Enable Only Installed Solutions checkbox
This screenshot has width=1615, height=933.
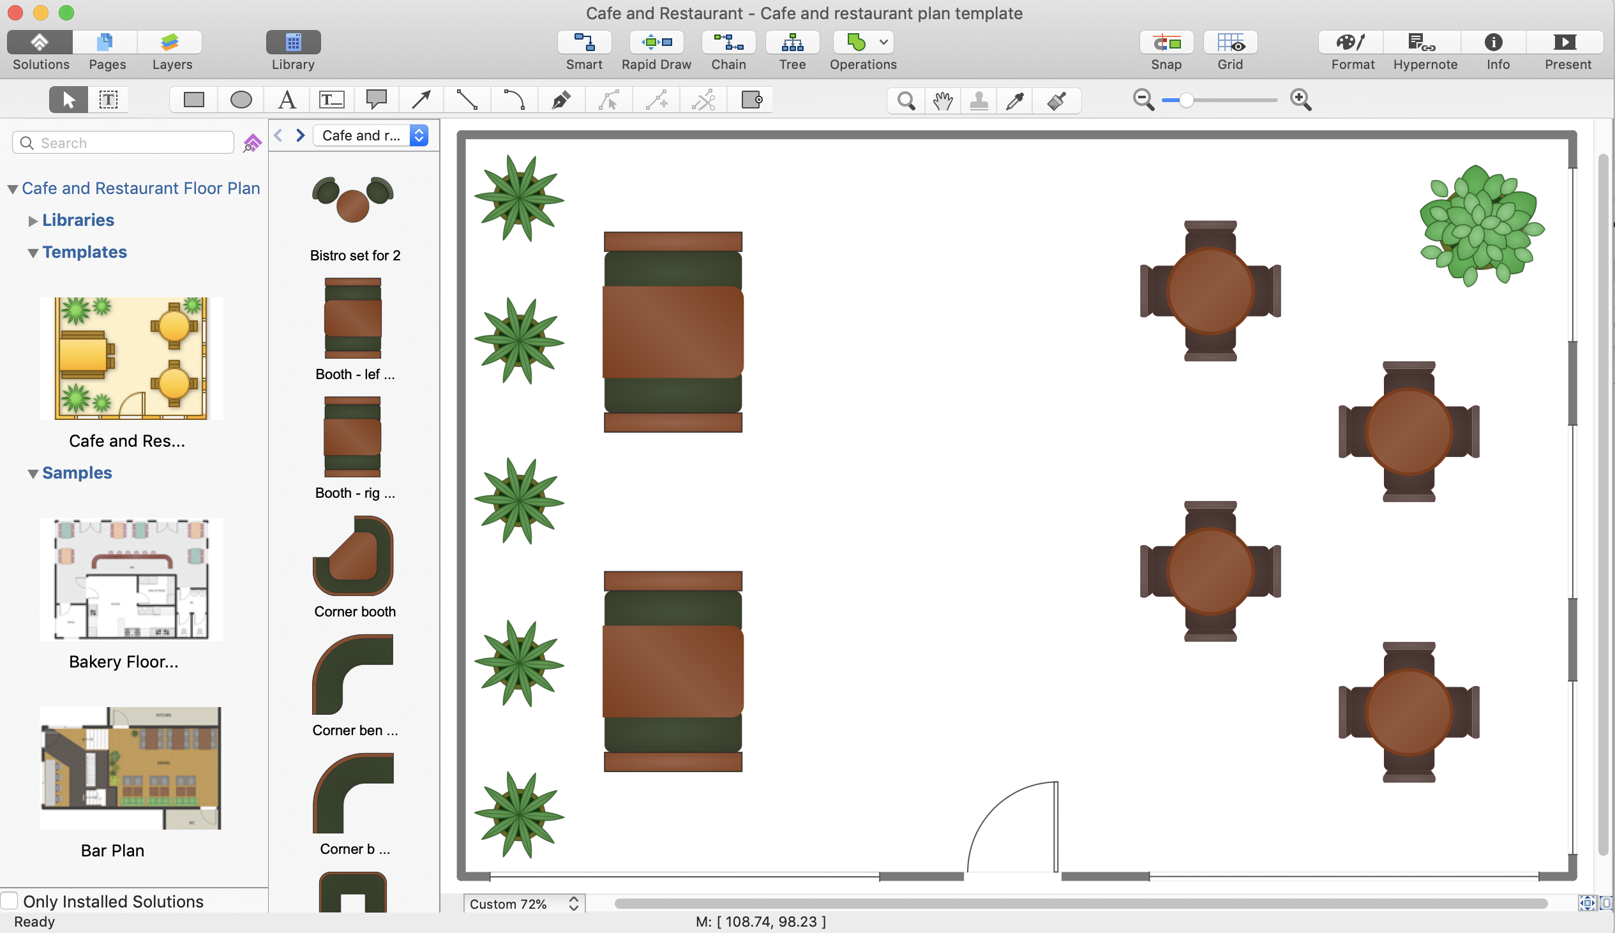click(x=10, y=900)
